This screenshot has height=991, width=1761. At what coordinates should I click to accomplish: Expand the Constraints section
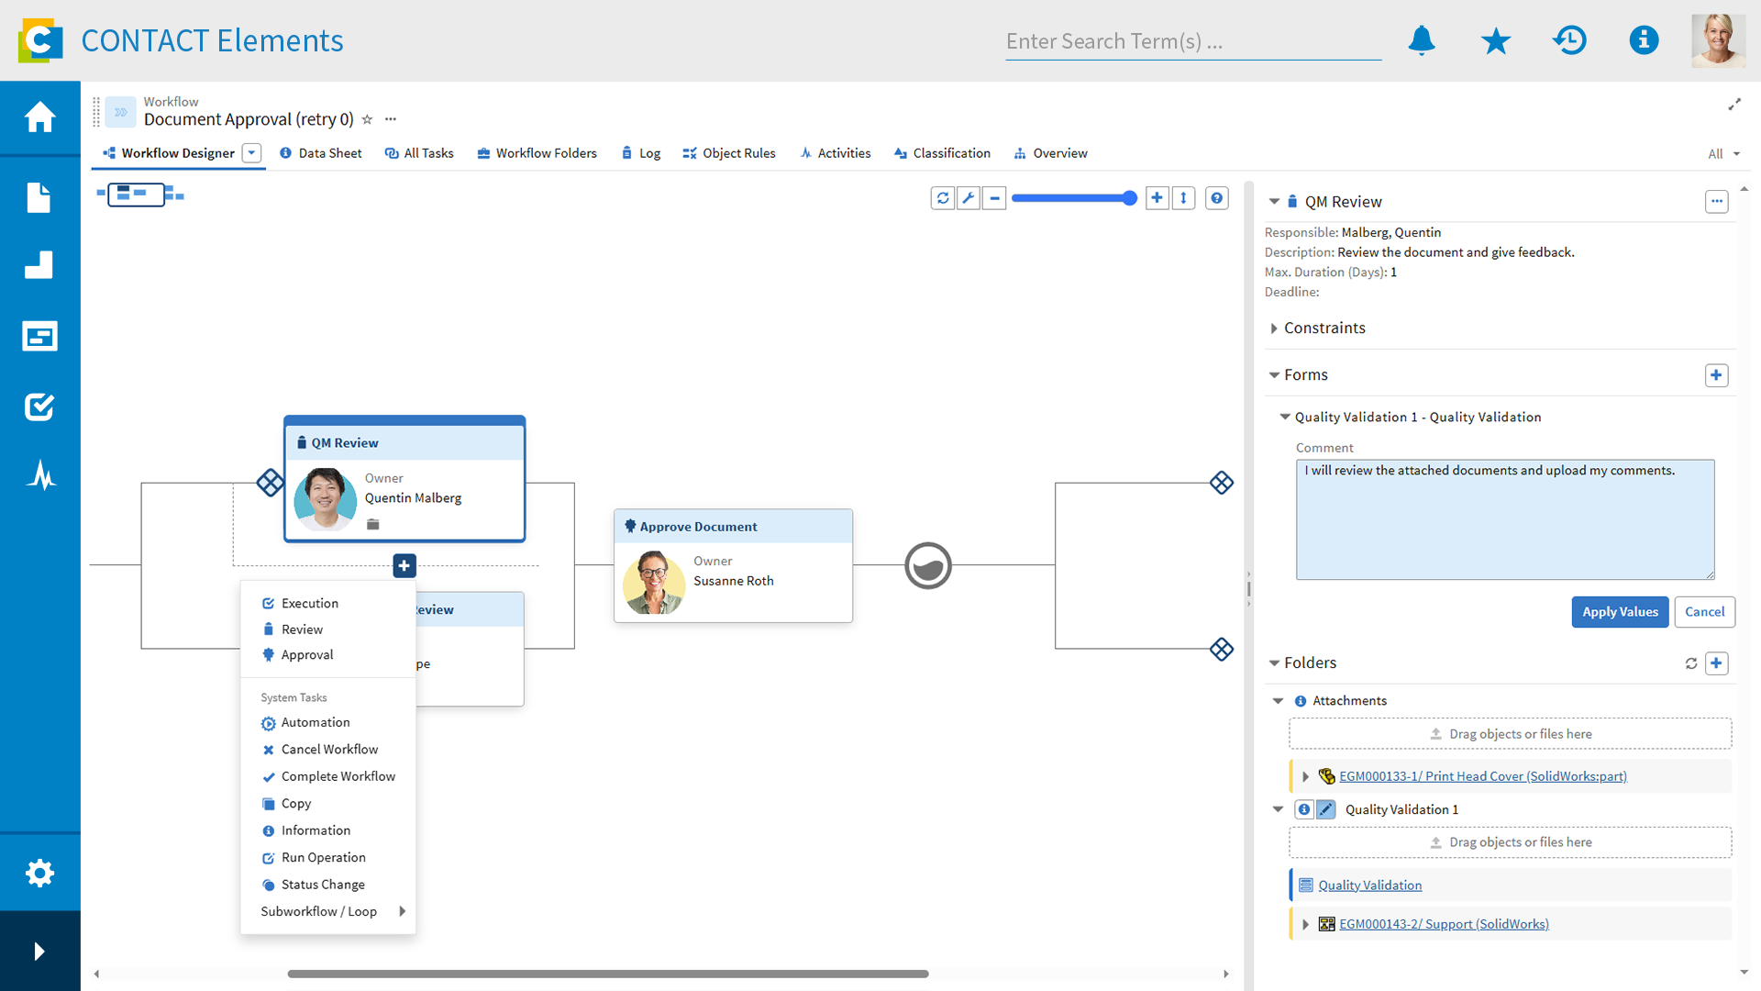(1274, 328)
